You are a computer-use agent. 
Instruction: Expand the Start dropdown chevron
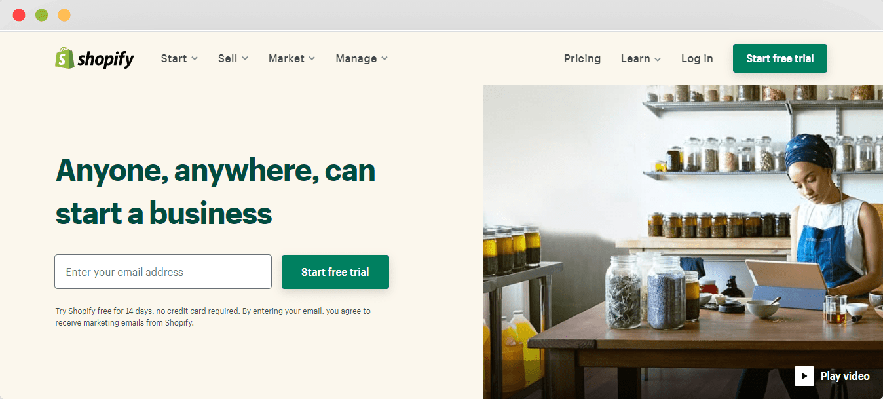tap(195, 58)
